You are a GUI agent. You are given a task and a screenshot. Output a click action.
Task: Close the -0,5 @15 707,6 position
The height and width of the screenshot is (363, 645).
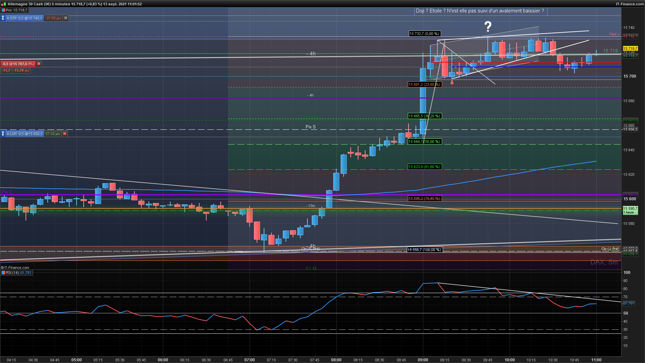tap(39, 64)
